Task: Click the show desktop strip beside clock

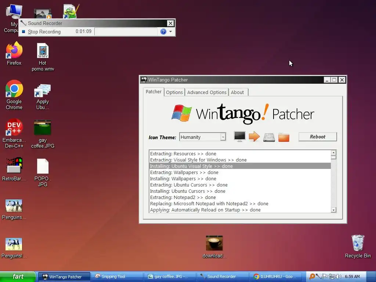Action: pos(371,277)
